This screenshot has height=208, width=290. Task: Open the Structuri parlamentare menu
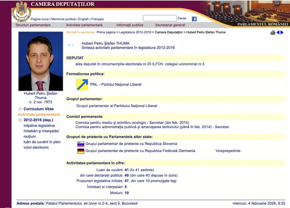tap(33, 25)
